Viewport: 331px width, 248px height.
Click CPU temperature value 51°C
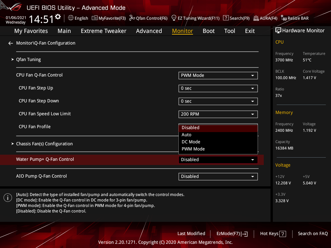pos(307,60)
